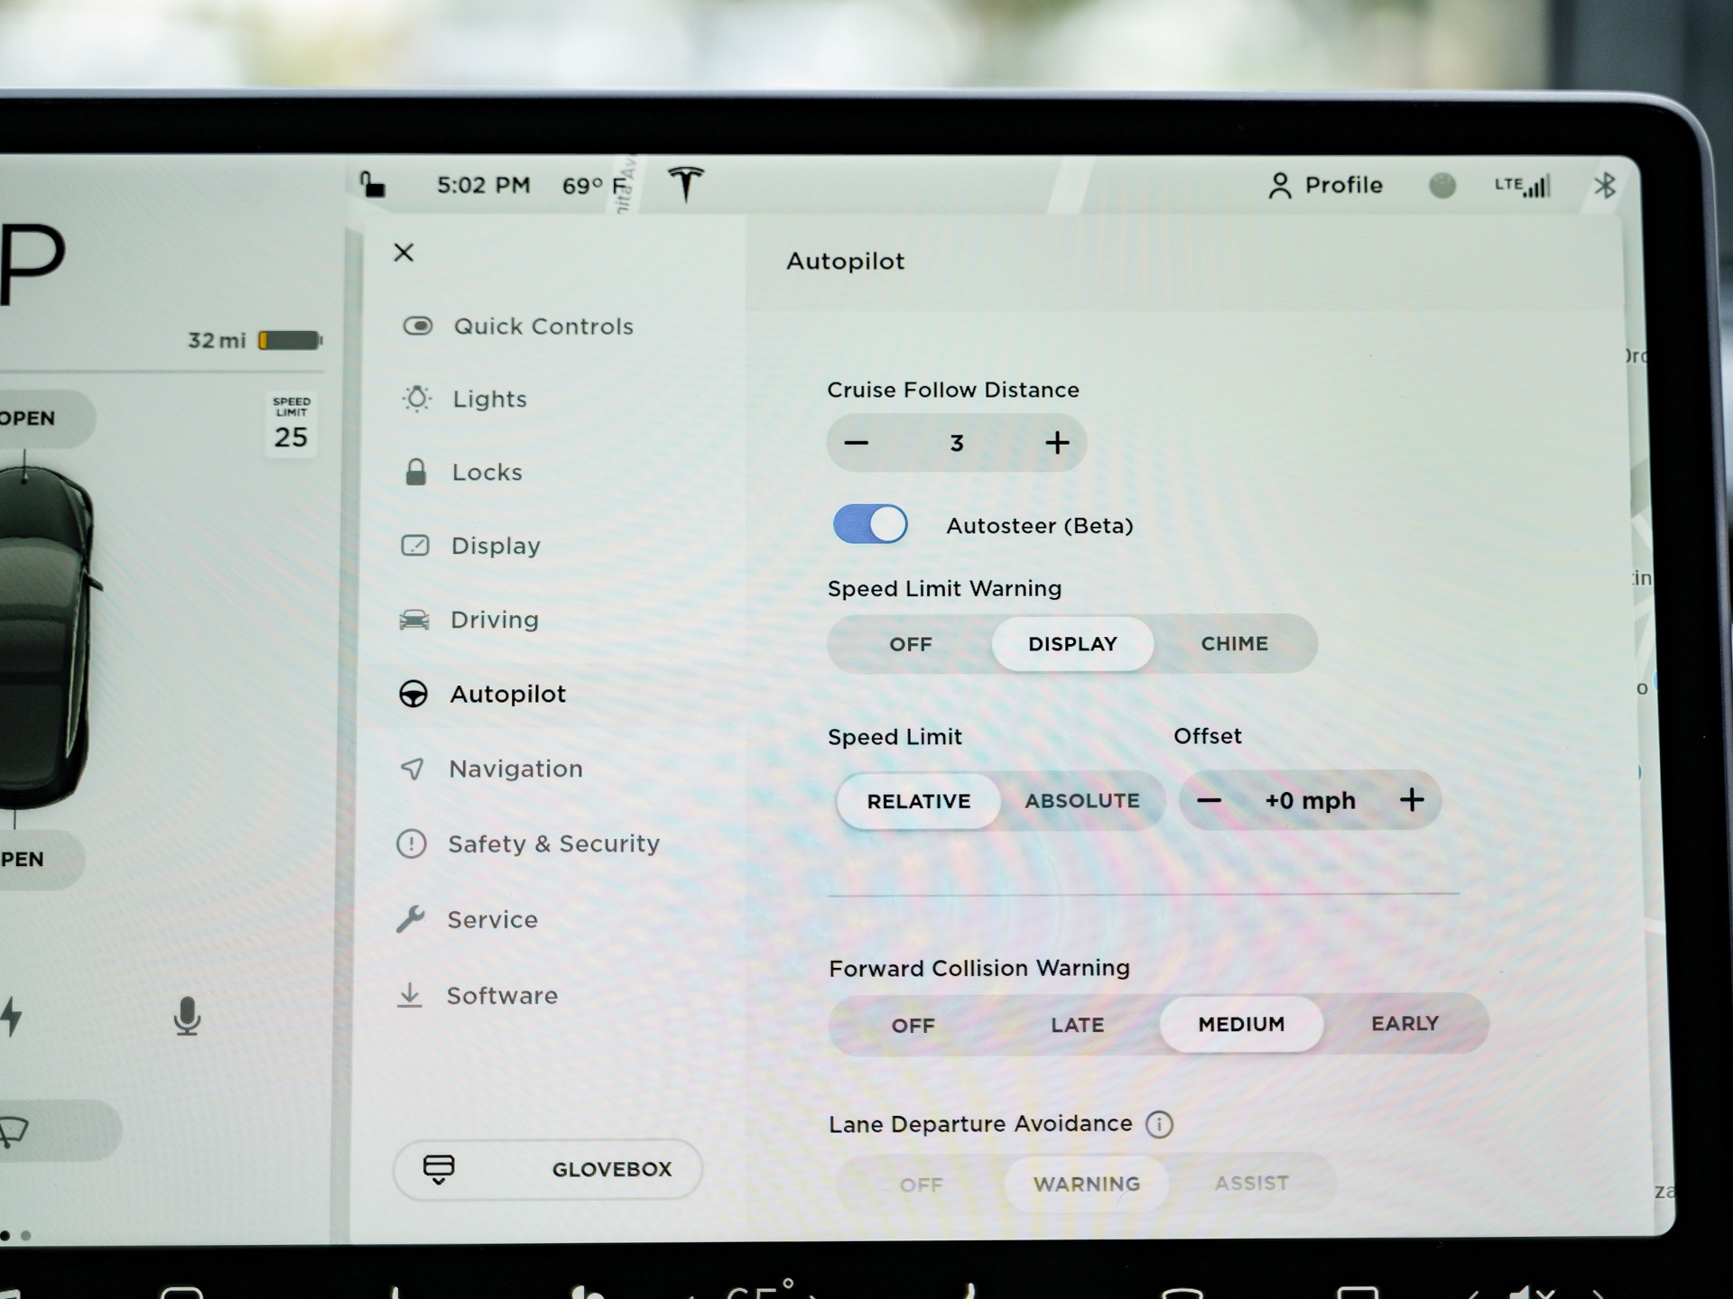Toggle Autosteer (Beta) switch
This screenshot has height=1299, width=1733.
tap(870, 524)
